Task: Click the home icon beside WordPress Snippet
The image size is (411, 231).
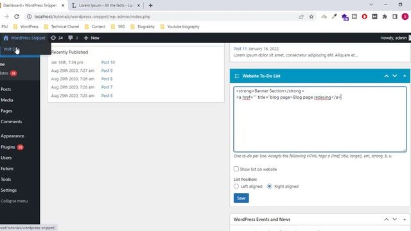Action: 6,38
